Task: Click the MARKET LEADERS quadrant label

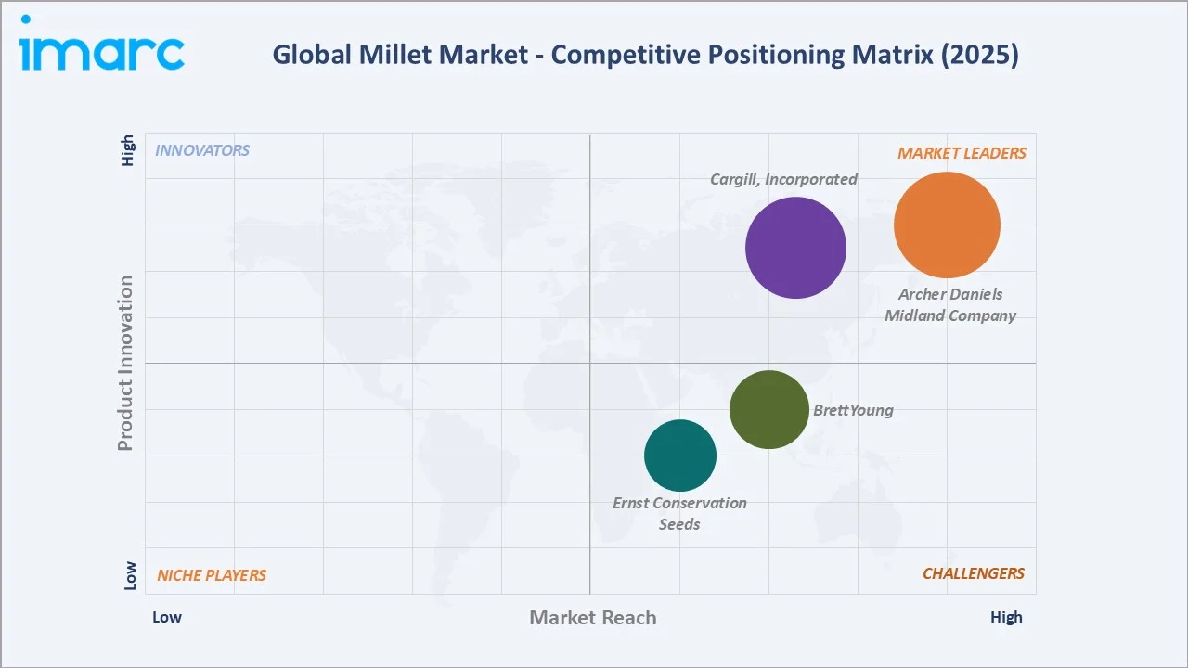Action: point(962,153)
